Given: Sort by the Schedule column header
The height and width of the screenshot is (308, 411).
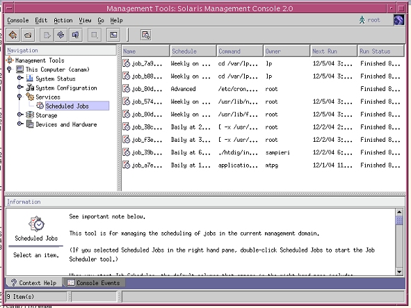Looking at the screenshot, I should 193,51.
